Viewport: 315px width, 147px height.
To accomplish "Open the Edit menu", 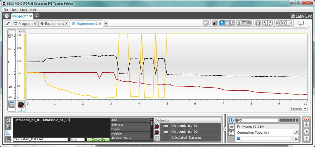I will pyautogui.click(x=14, y=10).
